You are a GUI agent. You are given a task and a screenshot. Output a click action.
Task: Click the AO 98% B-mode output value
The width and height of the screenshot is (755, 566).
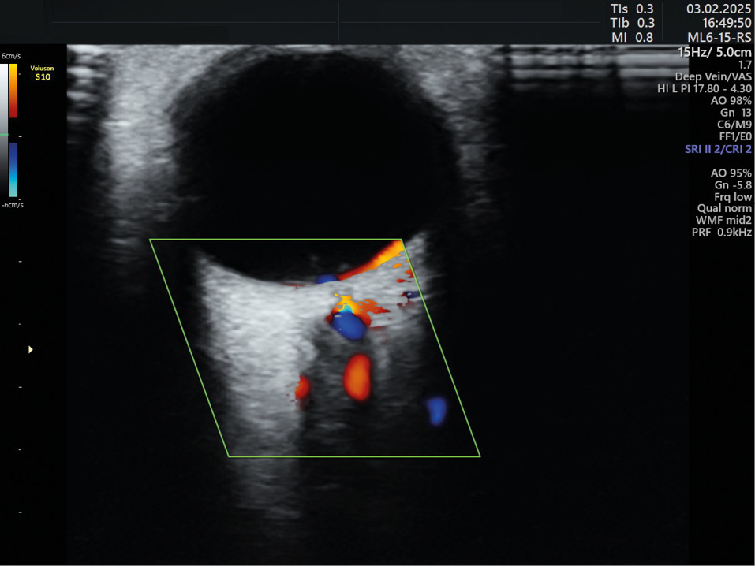click(731, 101)
